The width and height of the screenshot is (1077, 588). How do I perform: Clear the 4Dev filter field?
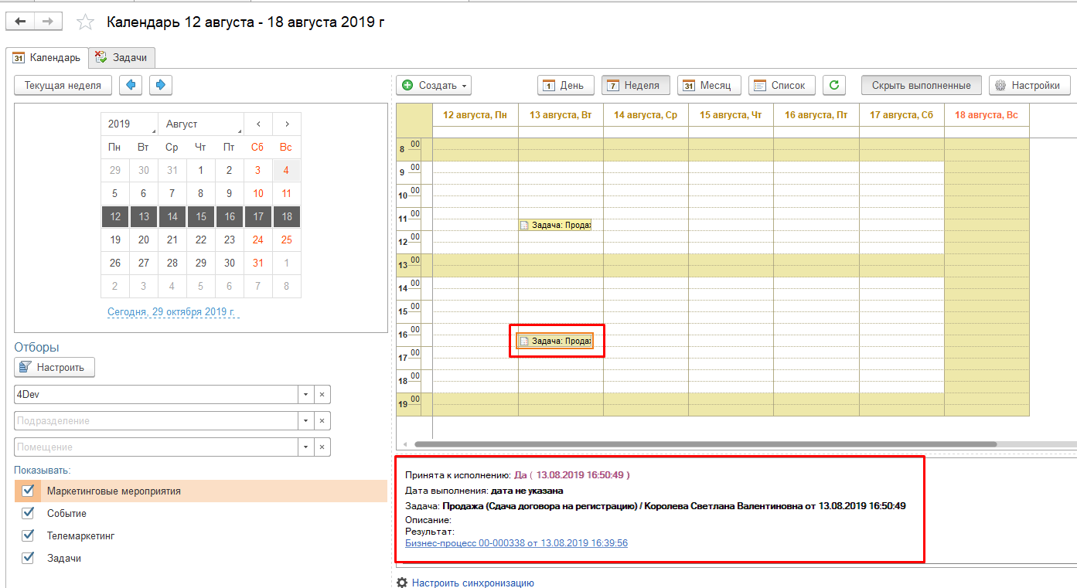pyautogui.click(x=322, y=395)
